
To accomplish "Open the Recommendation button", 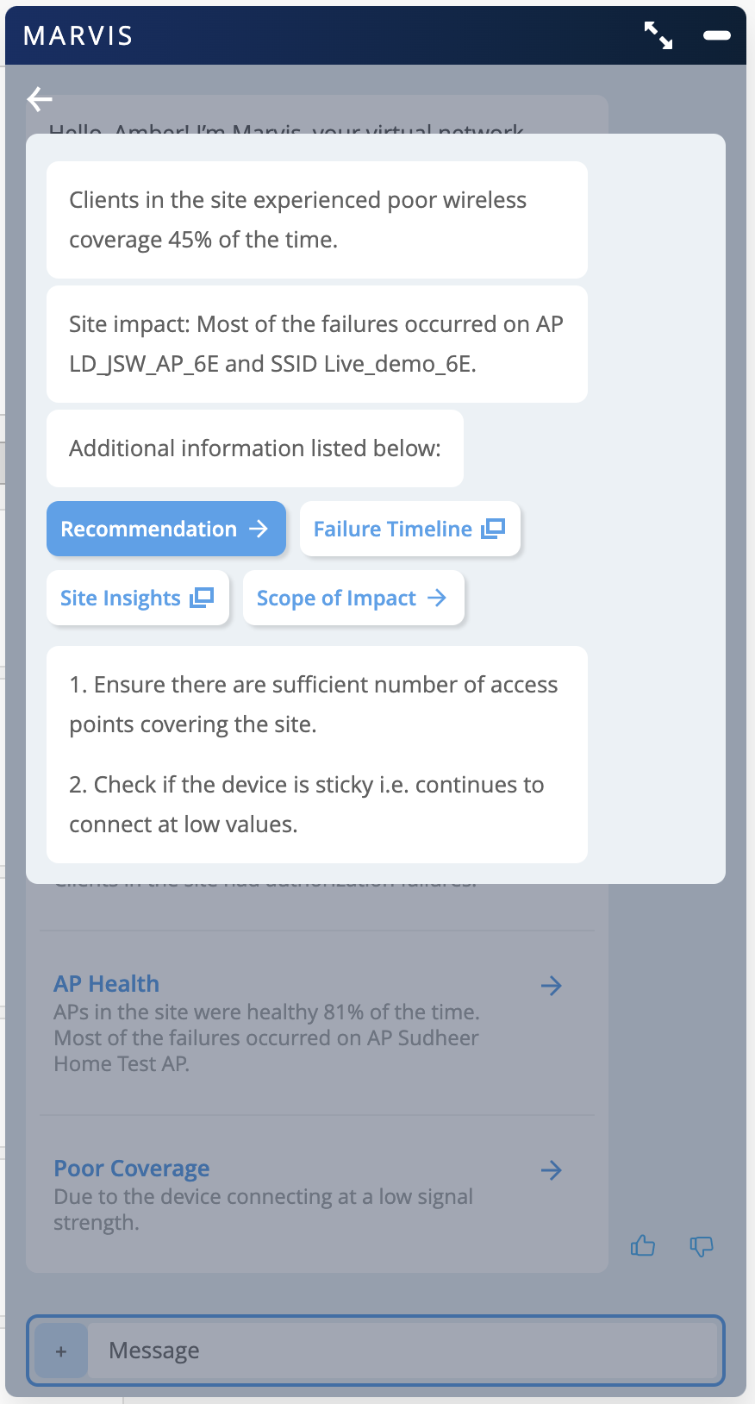I will (x=165, y=529).
